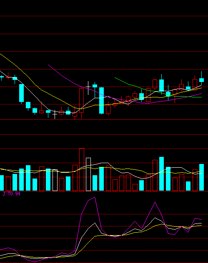Select the tallest red hollow volume bar
The width and height of the screenshot is (208, 263).
tap(82, 169)
